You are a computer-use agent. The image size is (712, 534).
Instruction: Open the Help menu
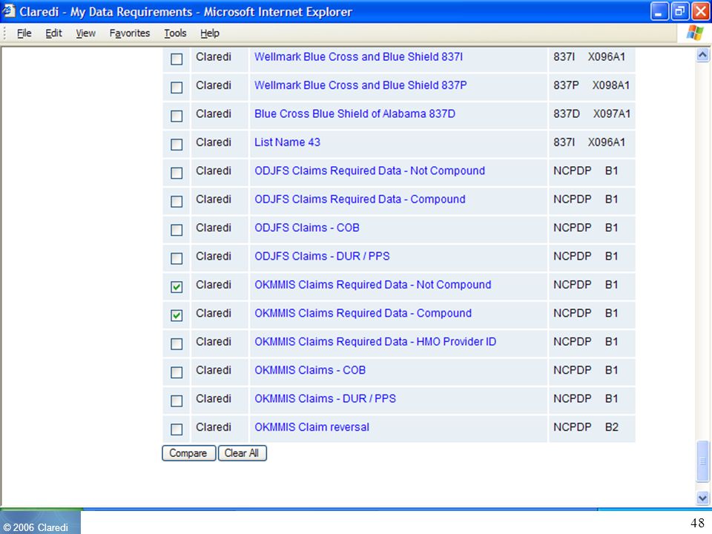(x=210, y=33)
